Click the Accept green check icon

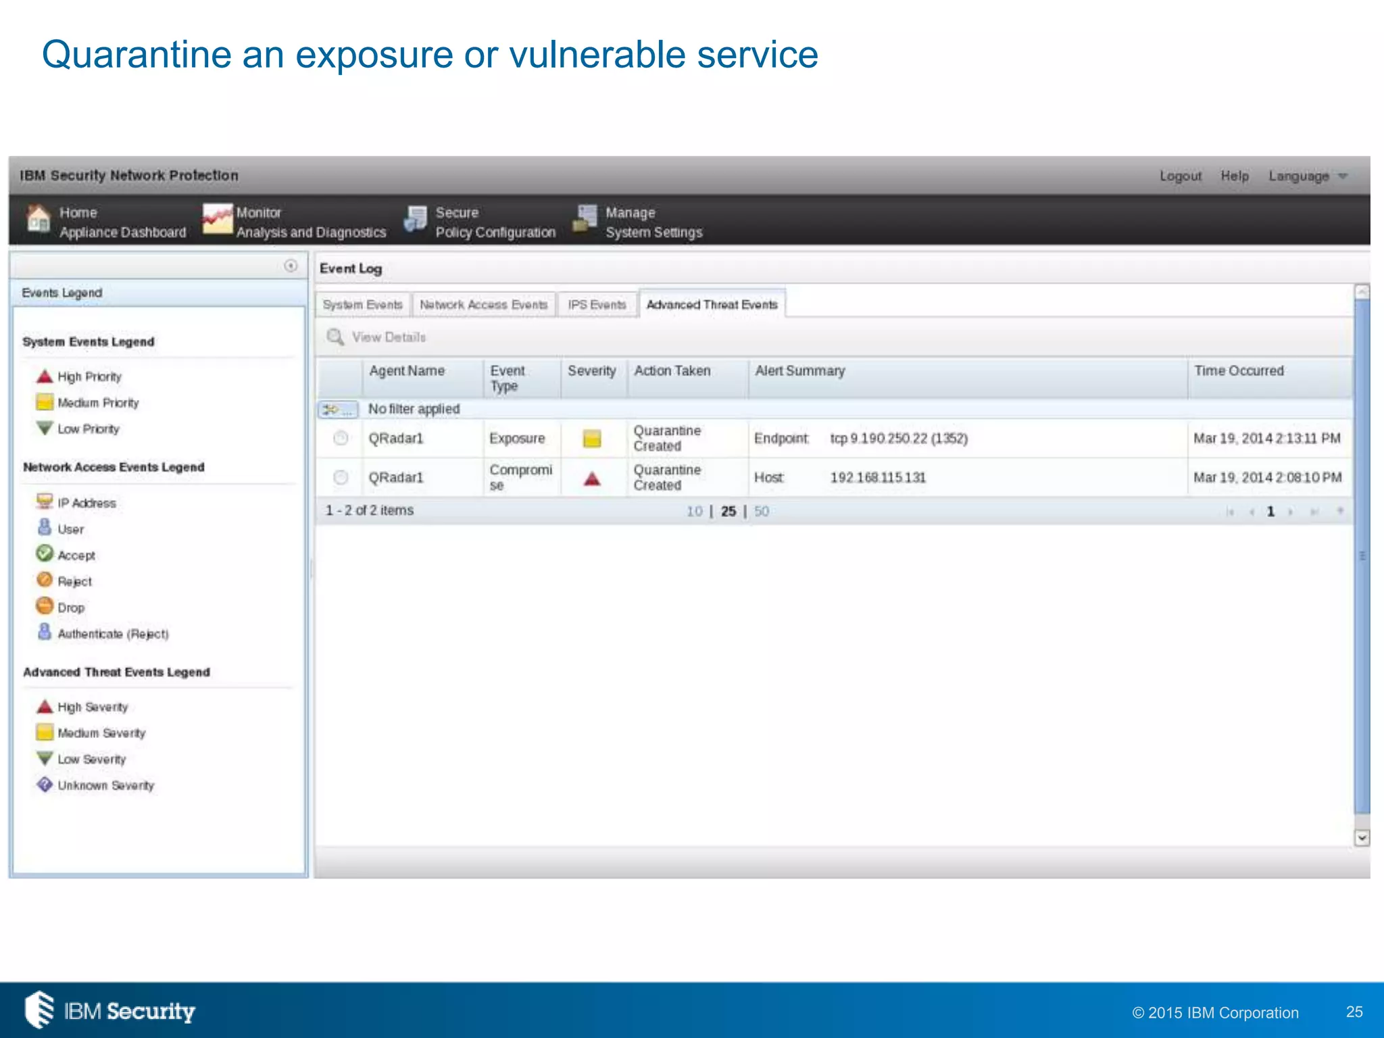45,553
